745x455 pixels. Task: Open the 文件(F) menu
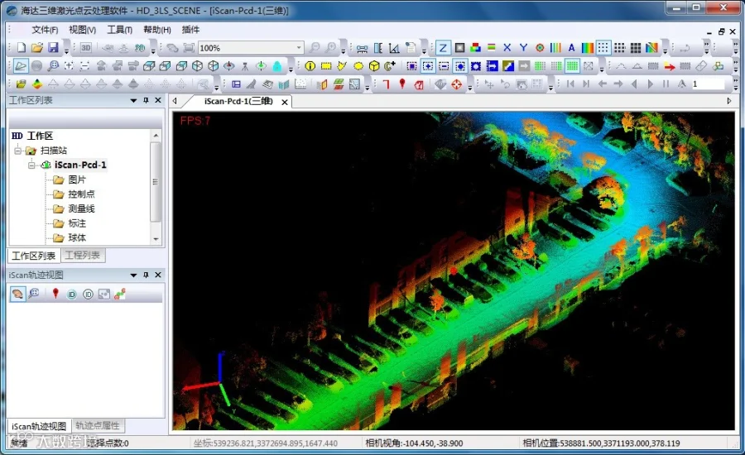pyautogui.click(x=45, y=30)
